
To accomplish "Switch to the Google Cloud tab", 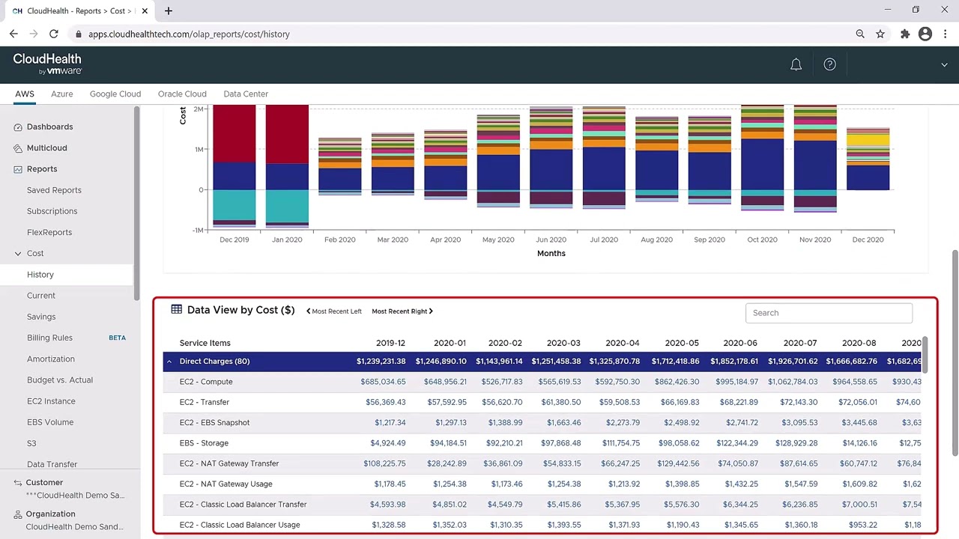I will pos(115,94).
